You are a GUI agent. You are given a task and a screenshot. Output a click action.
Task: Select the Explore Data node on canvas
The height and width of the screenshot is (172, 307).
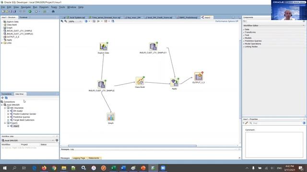tap(104, 47)
